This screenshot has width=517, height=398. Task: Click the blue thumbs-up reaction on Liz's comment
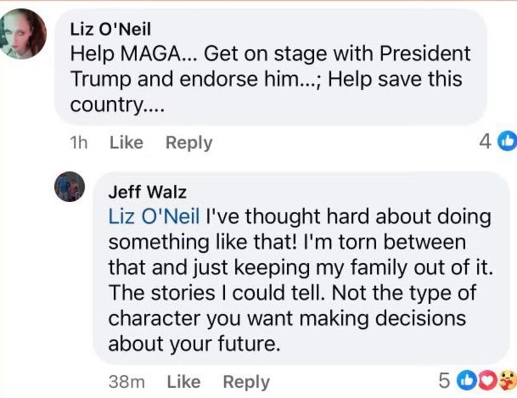pos(507,141)
